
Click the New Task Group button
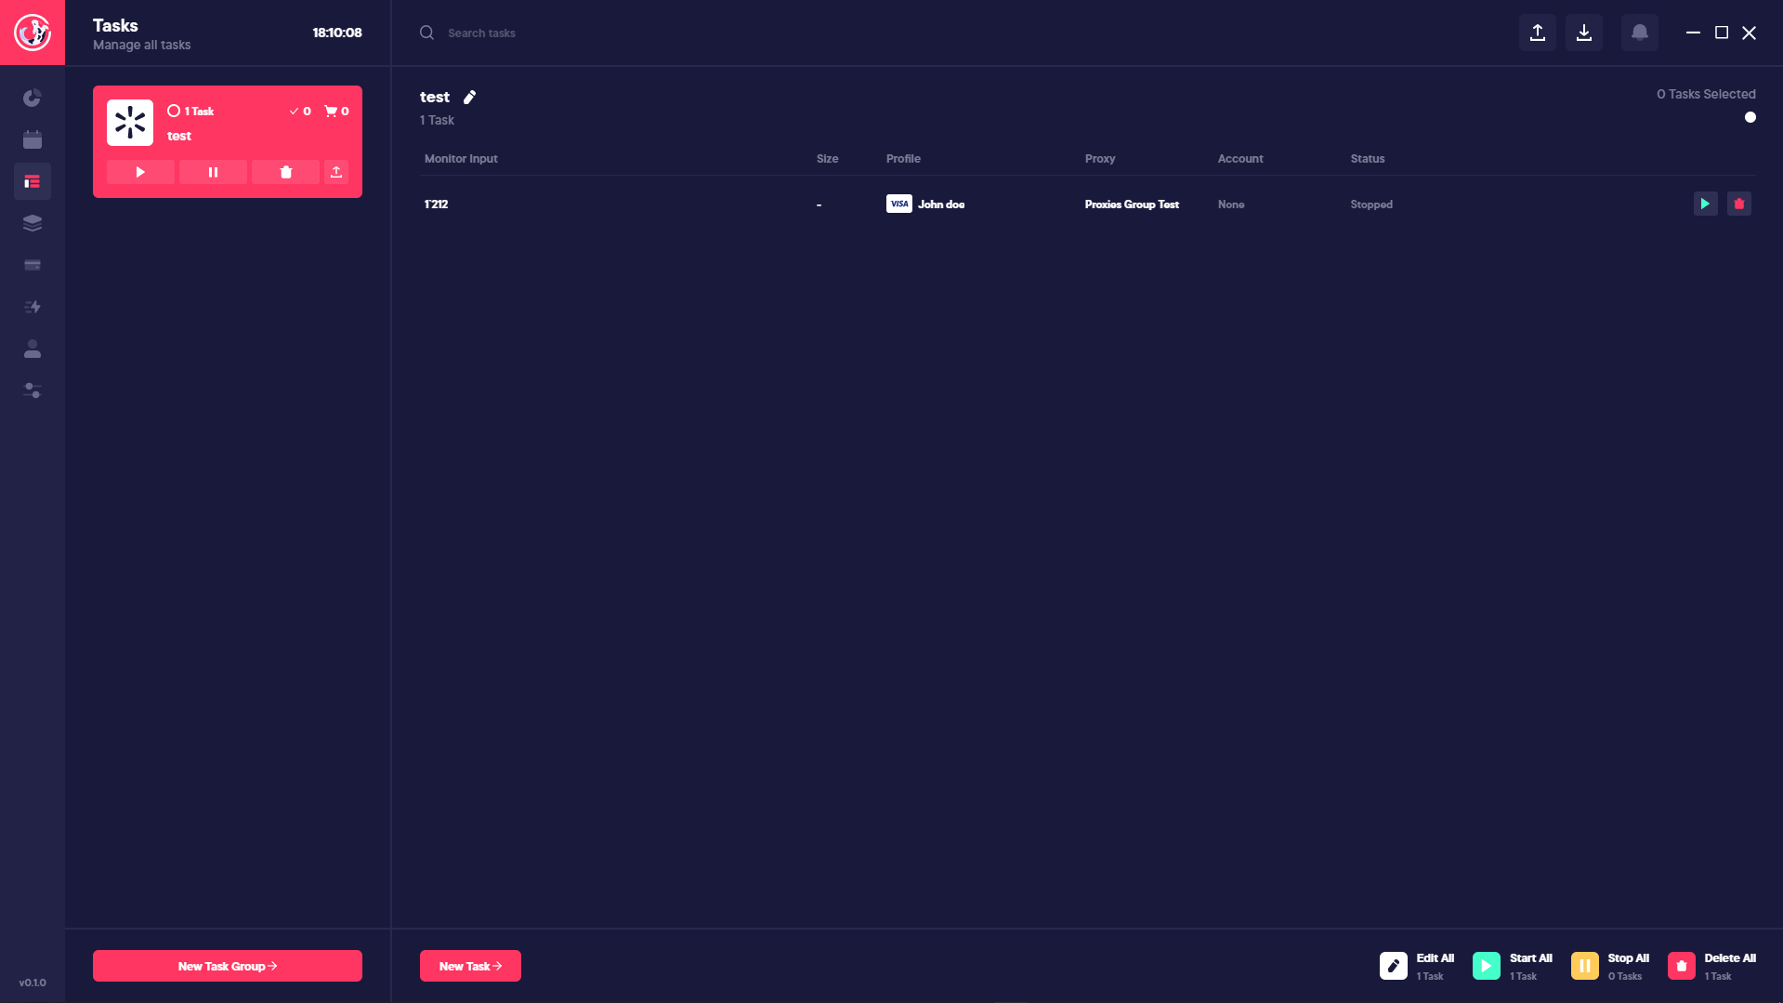228,966
